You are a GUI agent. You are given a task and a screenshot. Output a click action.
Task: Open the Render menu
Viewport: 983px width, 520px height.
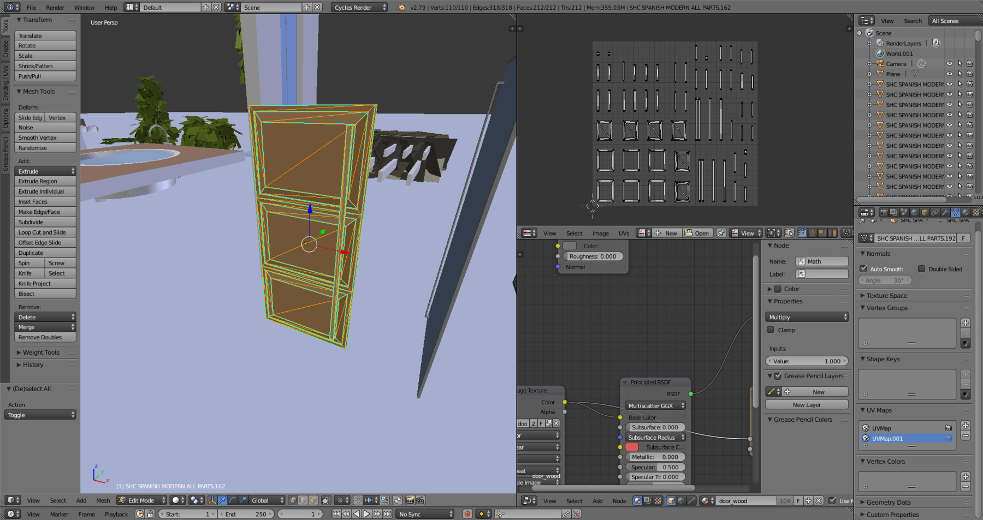point(55,8)
